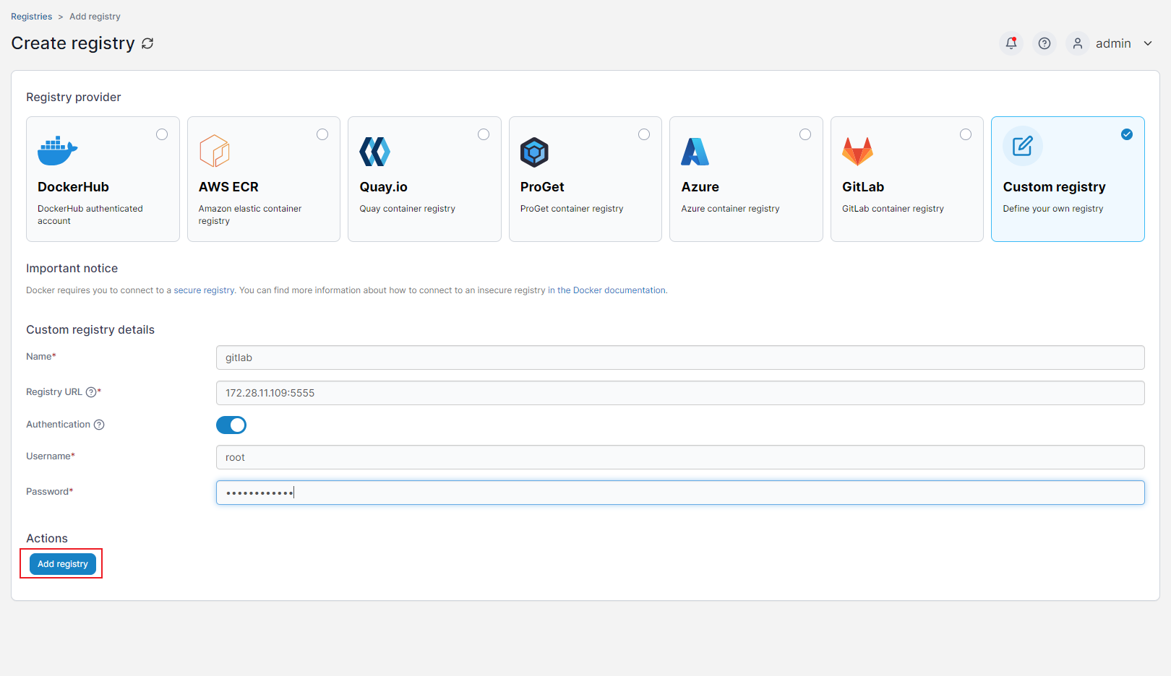The width and height of the screenshot is (1171, 676).
Task: Open the Docker documentation link
Action: (x=606, y=290)
